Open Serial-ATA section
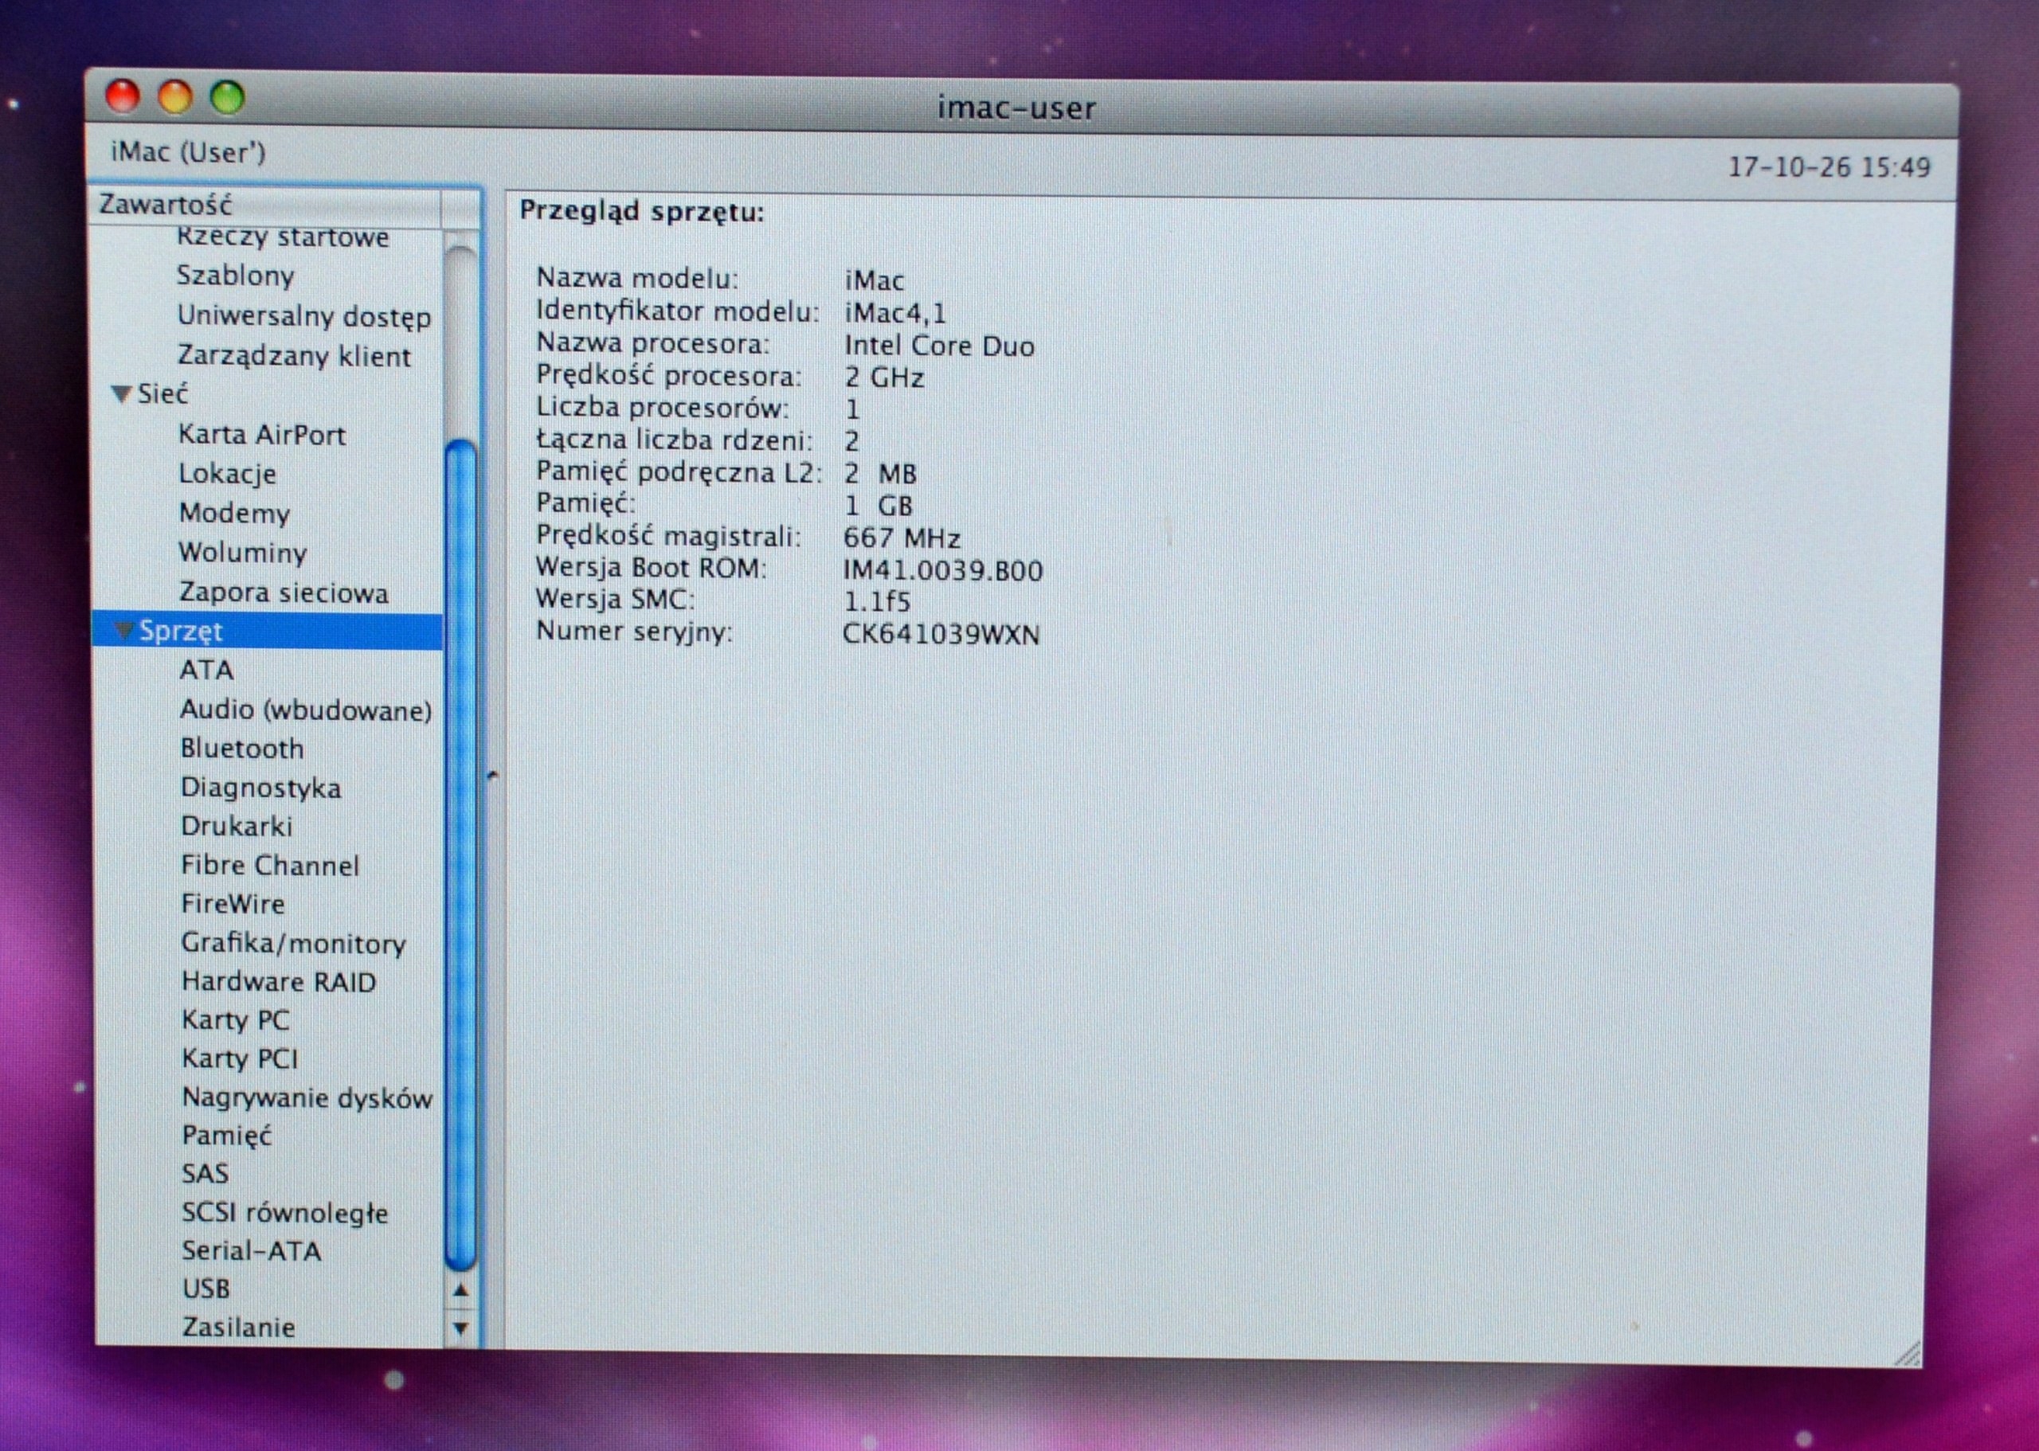This screenshot has width=2039, height=1451. click(251, 1250)
